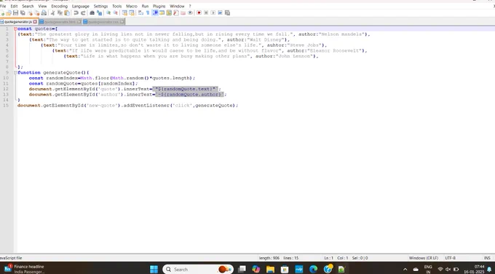Image resolution: width=495 pixels, height=274 pixels.
Task: Click 'Ln : 1' in status bar
Action: (328, 258)
